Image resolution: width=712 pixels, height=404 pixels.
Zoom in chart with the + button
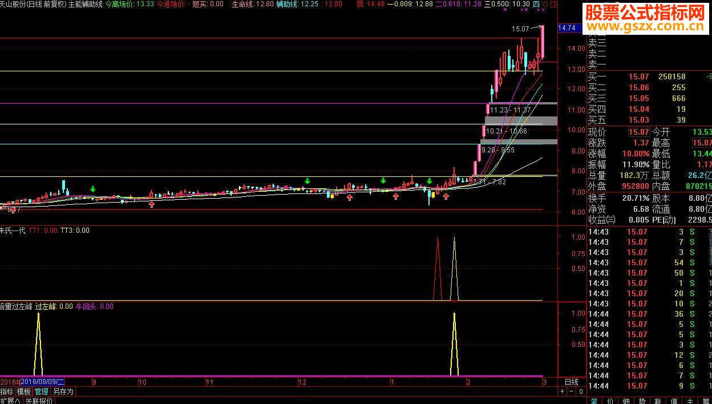[563, 391]
